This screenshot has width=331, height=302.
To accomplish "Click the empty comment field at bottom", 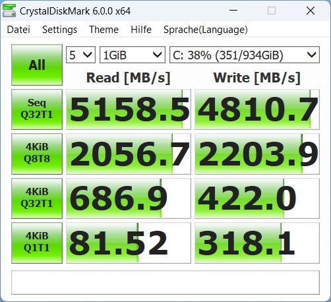I will [165, 282].
